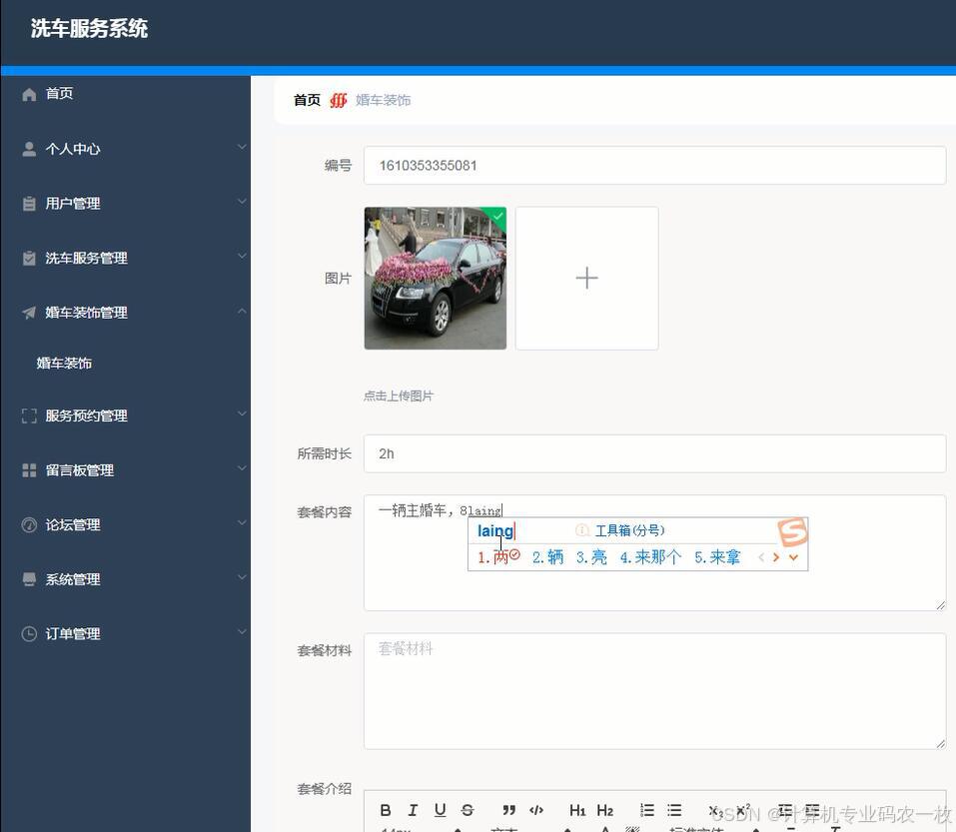Click the checklist icon beside 洗车服务管理

(29, 259)
